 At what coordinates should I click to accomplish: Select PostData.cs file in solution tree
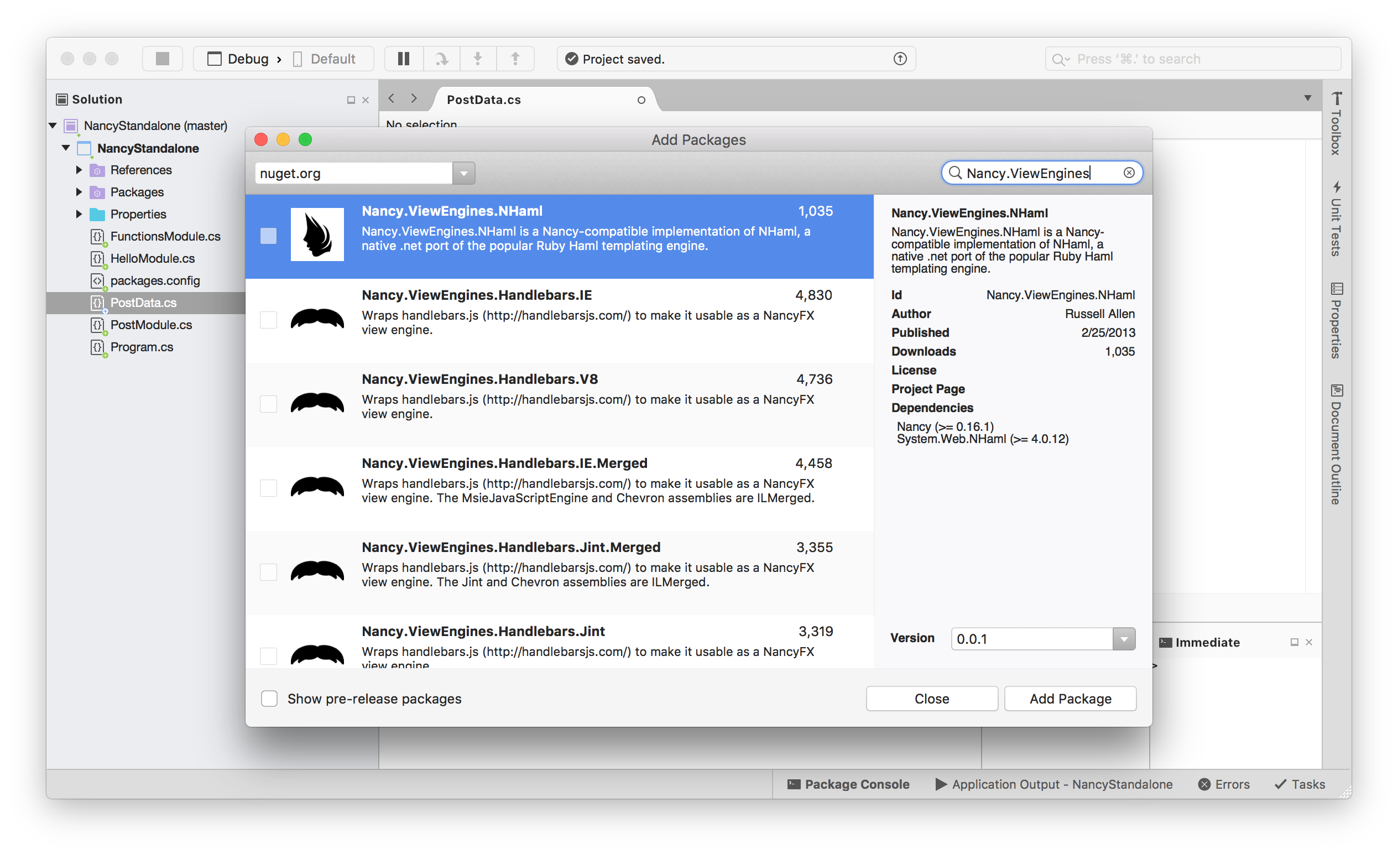[x=144, y=303]
